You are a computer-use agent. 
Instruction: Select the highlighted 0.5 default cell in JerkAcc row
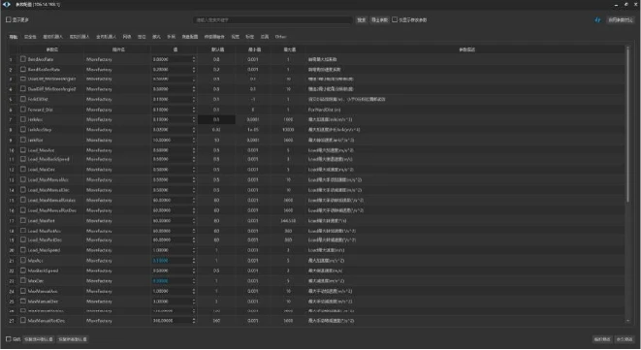tap(216, 119)
